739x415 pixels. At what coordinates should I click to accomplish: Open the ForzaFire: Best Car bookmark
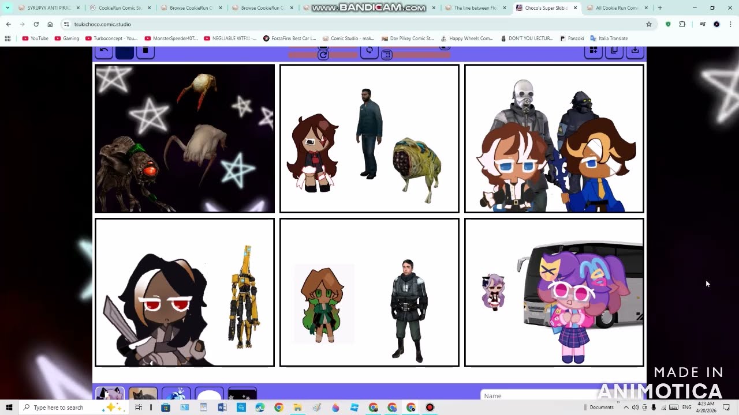click(290, 38)
